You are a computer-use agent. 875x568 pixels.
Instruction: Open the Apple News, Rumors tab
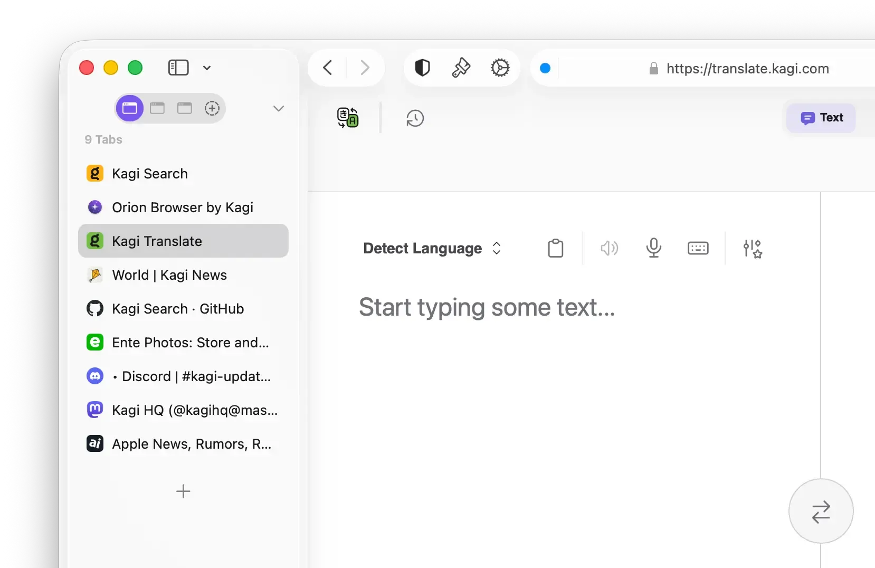click(x=183, y=443)
